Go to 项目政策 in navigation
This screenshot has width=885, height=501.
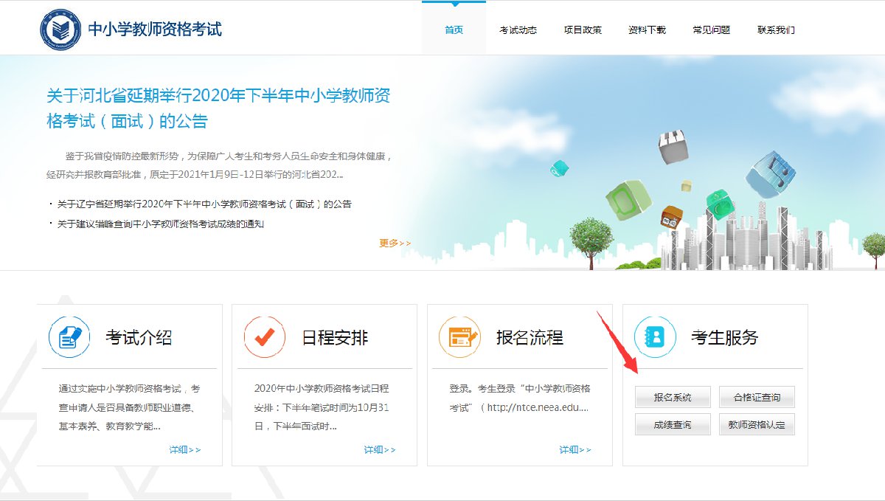pyautogui.click(x=583, y=30)
